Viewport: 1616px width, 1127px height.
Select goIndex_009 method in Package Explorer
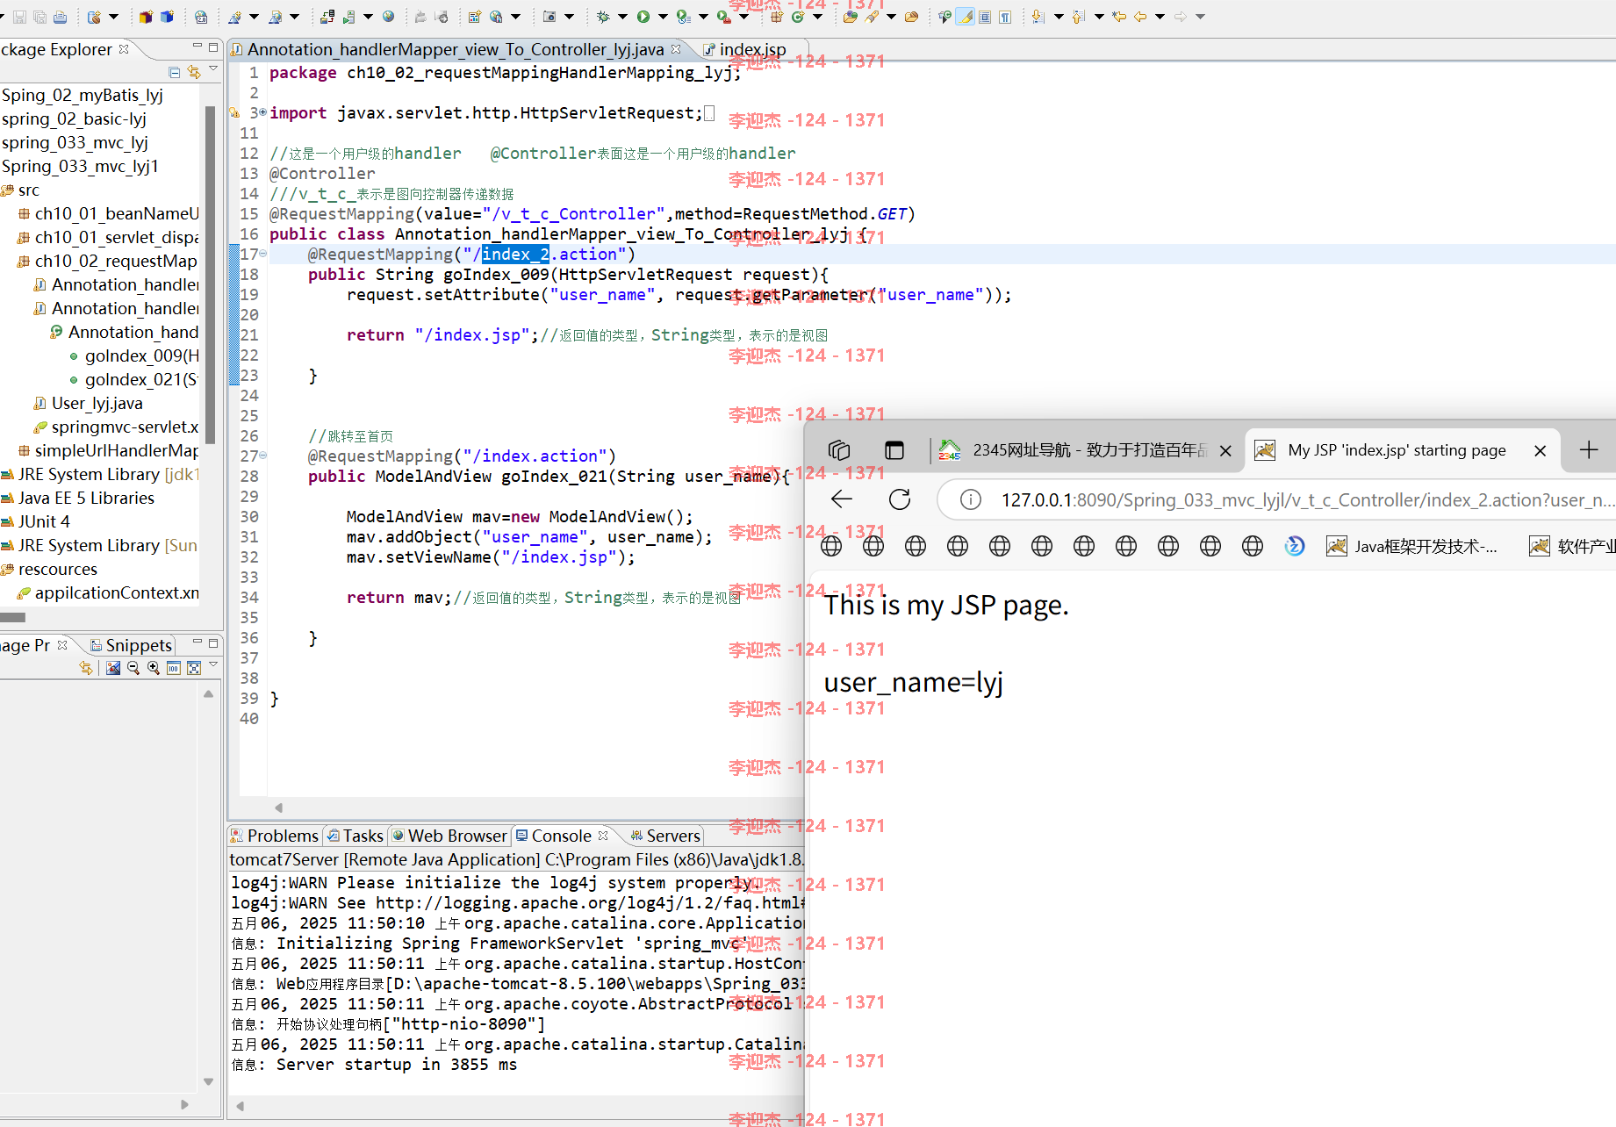click(134, 355)
